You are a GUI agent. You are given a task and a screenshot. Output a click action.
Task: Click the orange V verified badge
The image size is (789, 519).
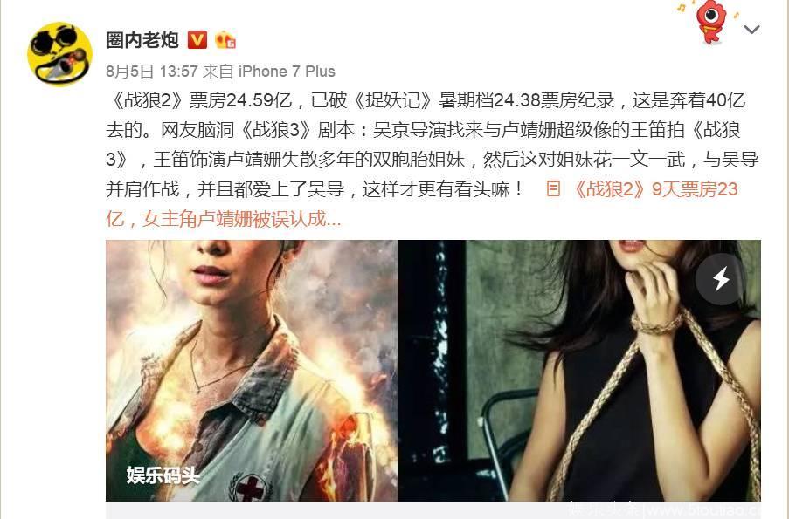point(197,39)
